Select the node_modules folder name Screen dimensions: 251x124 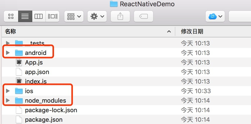point(45,101)
